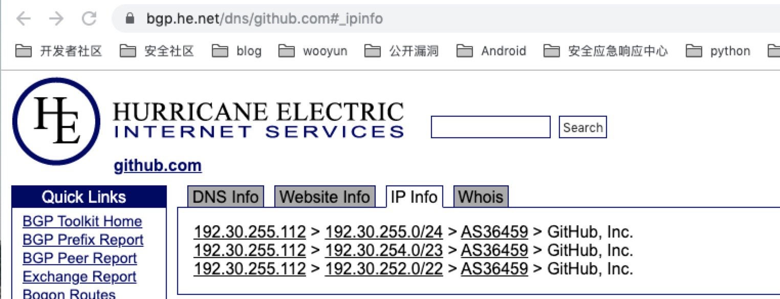Open 192.30.255.112 in the /22 prefix row
The height and width of the screenshot is (299, 780).
pyautogui.click(x=250, y=268)
